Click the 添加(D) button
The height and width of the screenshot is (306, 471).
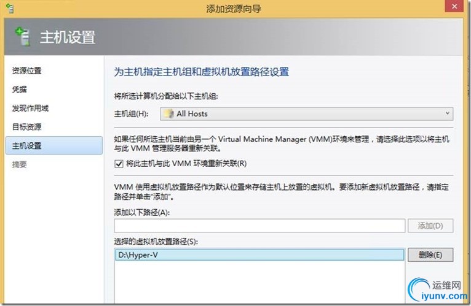[430, 226]
